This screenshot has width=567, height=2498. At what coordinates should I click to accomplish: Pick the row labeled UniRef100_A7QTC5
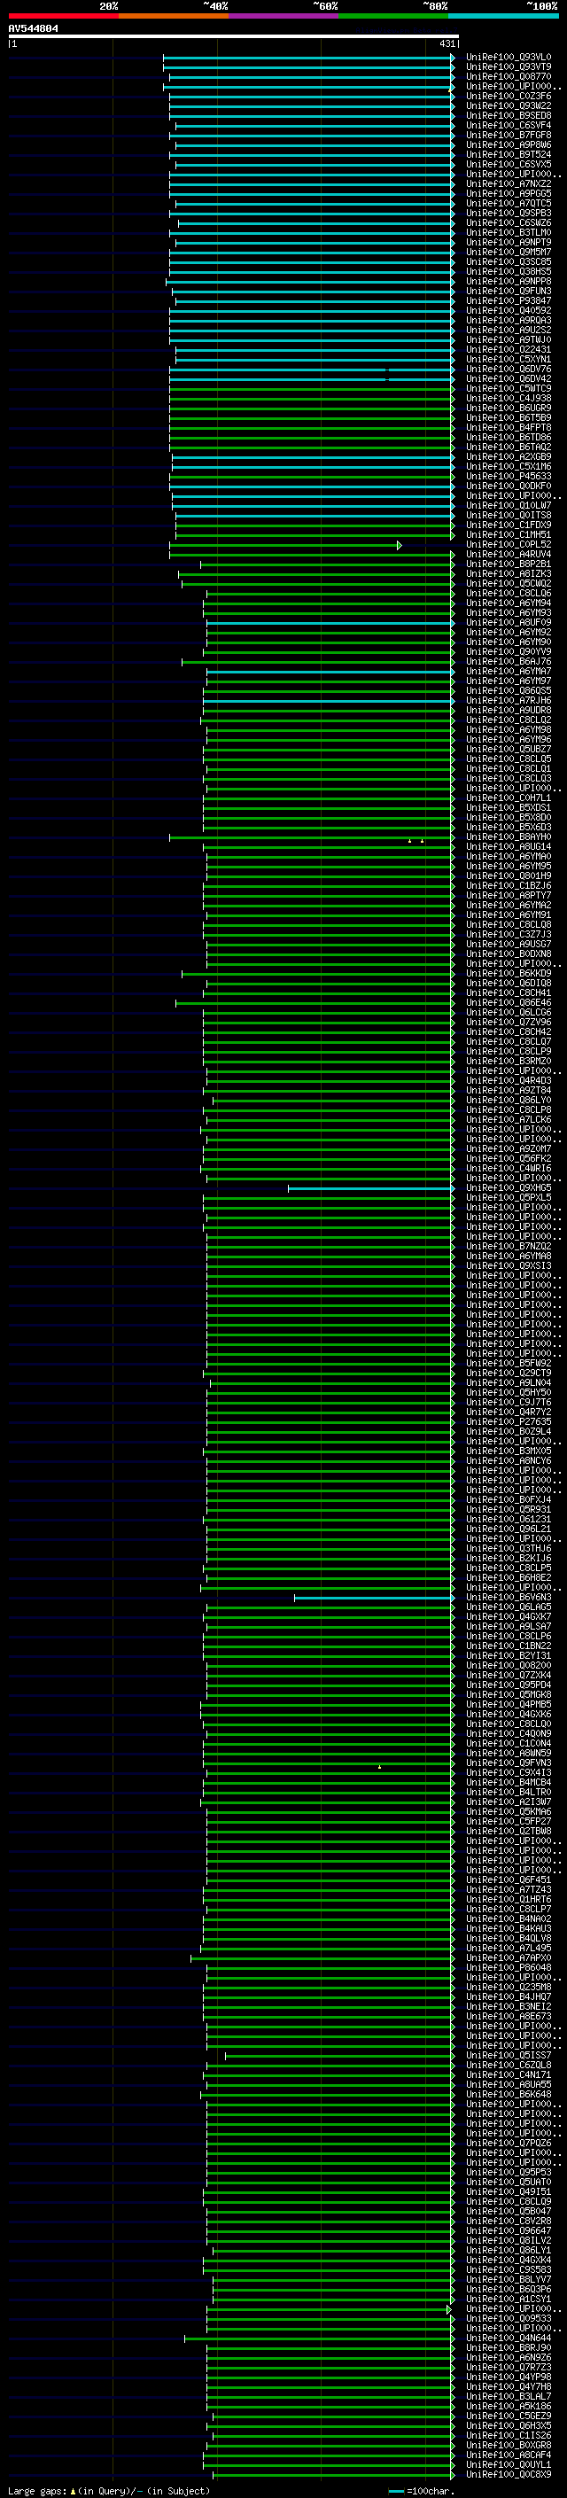pos(508,204)
